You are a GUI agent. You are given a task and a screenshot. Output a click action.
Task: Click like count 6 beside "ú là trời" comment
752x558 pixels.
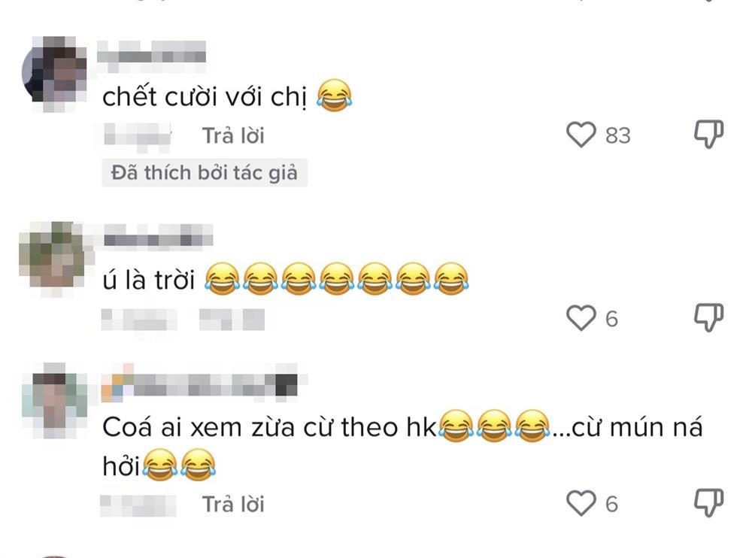pos(611,319)
